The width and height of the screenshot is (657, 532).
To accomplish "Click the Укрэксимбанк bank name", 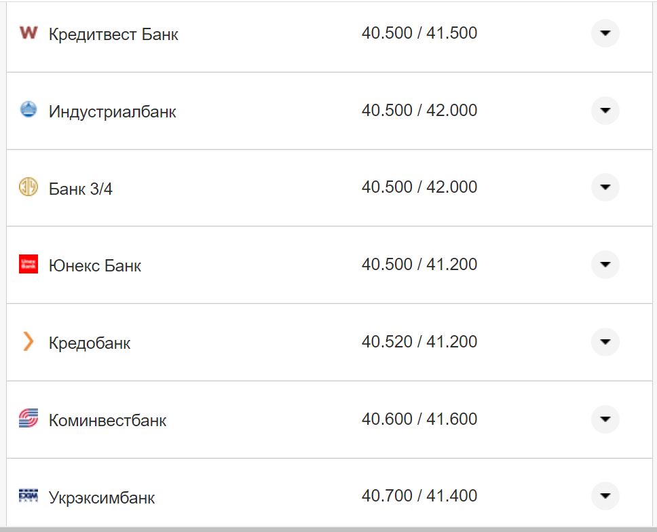I will tap(102, 497).
